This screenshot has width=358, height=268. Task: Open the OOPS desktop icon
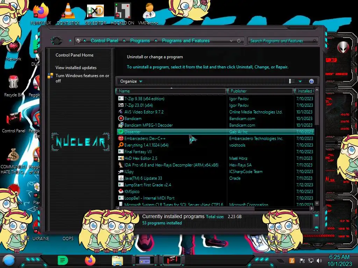(68, 238)
